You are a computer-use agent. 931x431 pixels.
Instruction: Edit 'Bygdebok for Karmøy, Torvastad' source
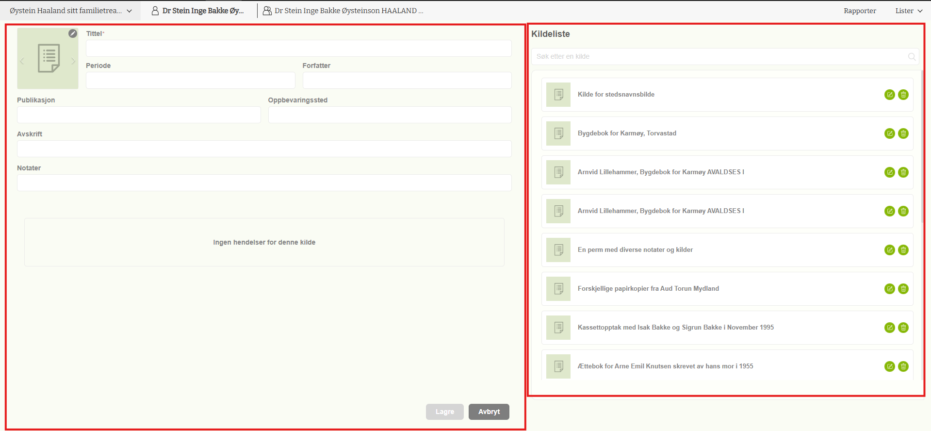pos(889,133)
